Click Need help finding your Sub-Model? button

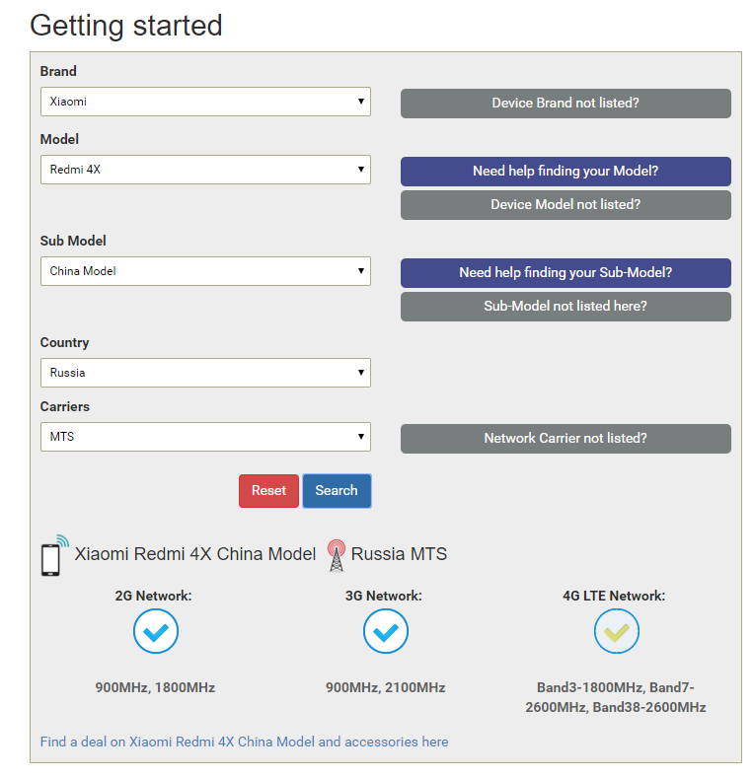(x=565, y=273)
